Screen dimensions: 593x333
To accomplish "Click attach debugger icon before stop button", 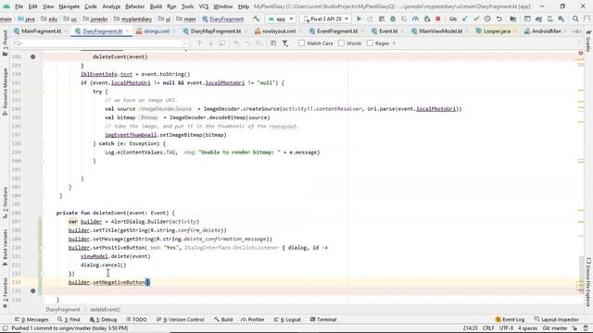I will tap(427, 18).
